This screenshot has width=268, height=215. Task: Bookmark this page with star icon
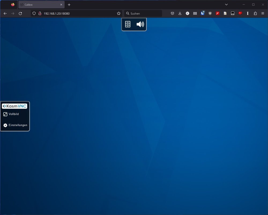[x=119, y=13]
